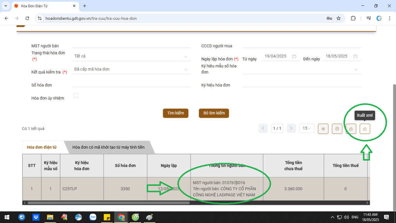Click the export Excel icon next to printer
396x223 pixels.
point(351,129)
